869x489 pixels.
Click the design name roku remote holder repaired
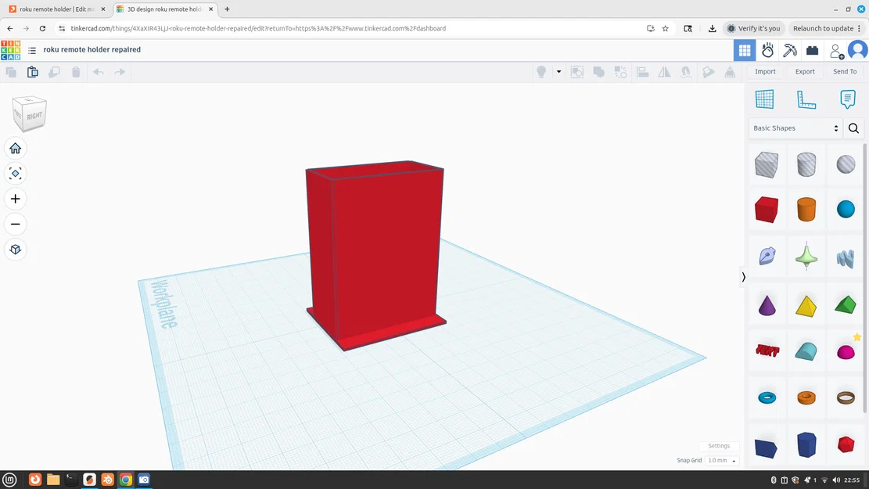[x=92, y=49]
